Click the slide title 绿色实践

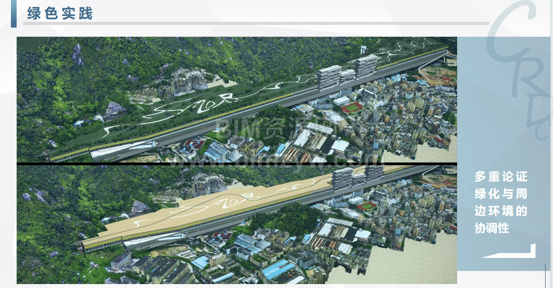60,13
